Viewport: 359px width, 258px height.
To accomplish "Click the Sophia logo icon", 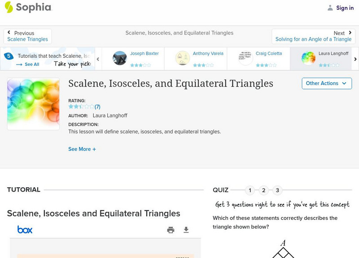I will (9, 7).
